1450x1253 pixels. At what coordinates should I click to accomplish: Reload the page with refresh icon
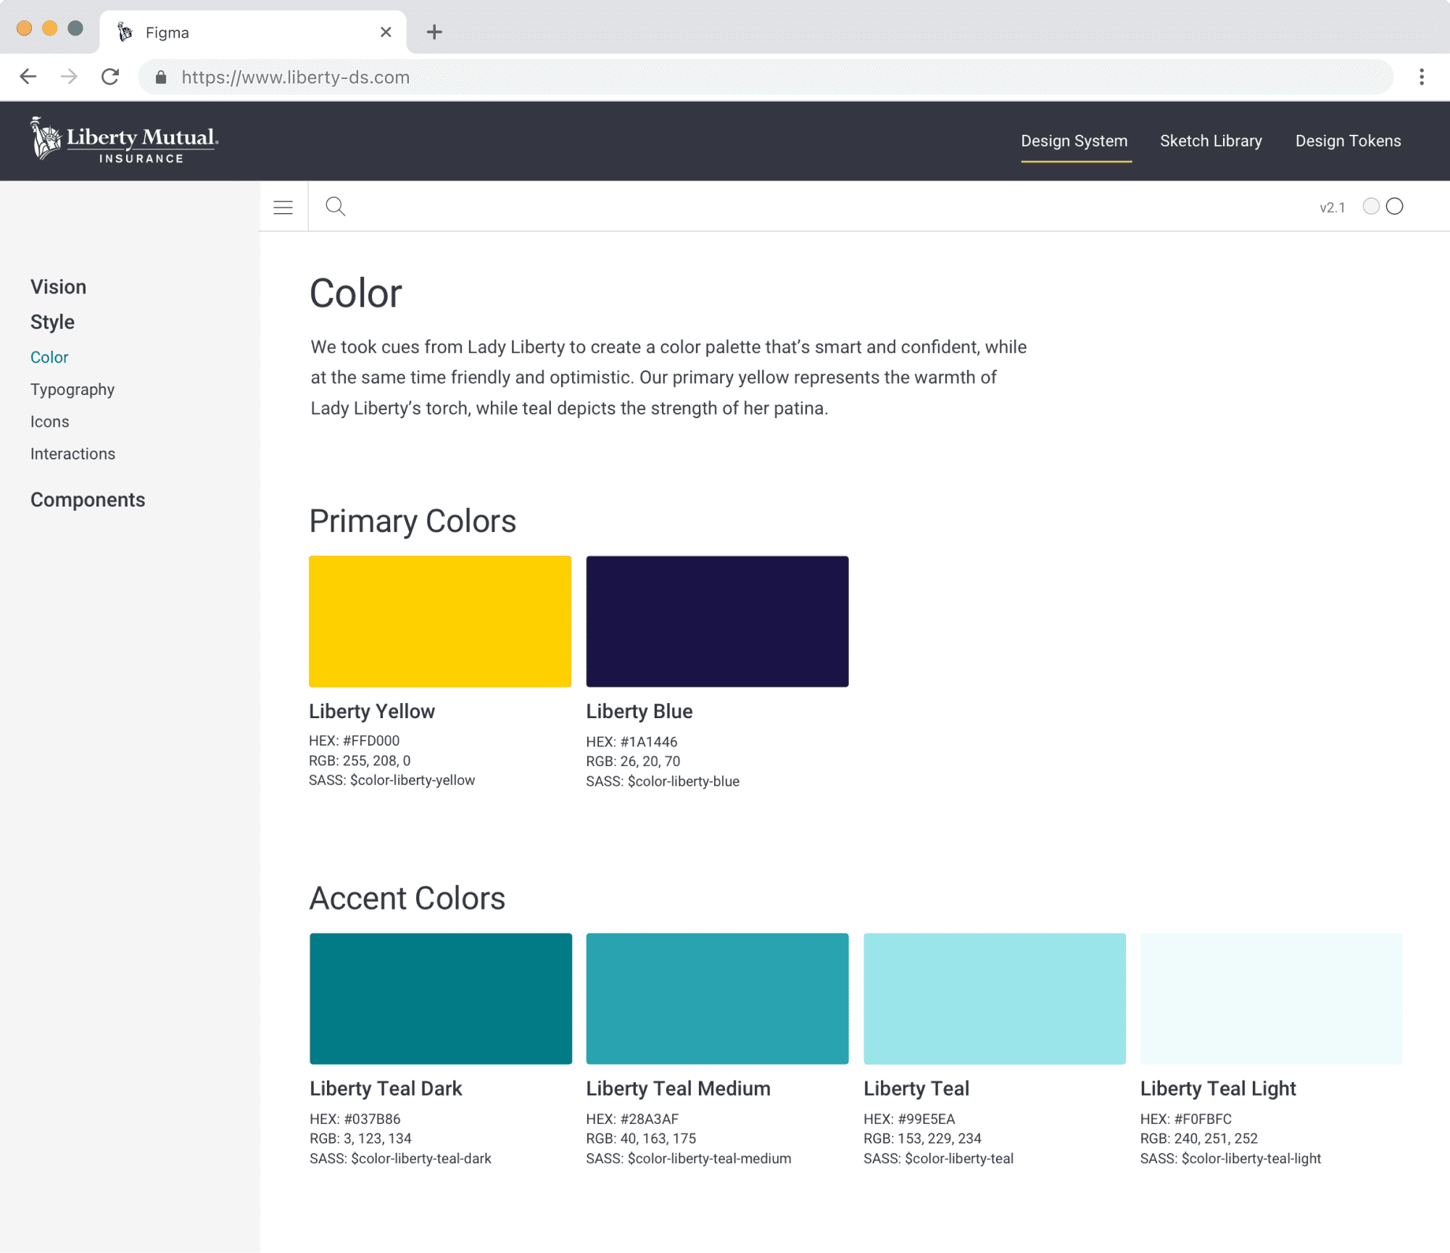(x=110, y=77)
